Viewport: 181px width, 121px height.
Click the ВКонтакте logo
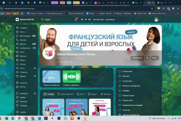(x=25, y=19)
